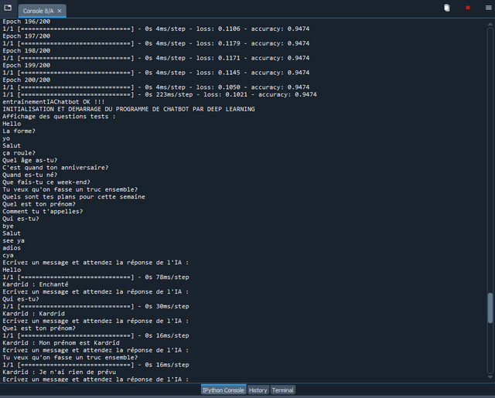Click the 'ça roule?' line
The image size is (495, 398).
click(19, 153)
